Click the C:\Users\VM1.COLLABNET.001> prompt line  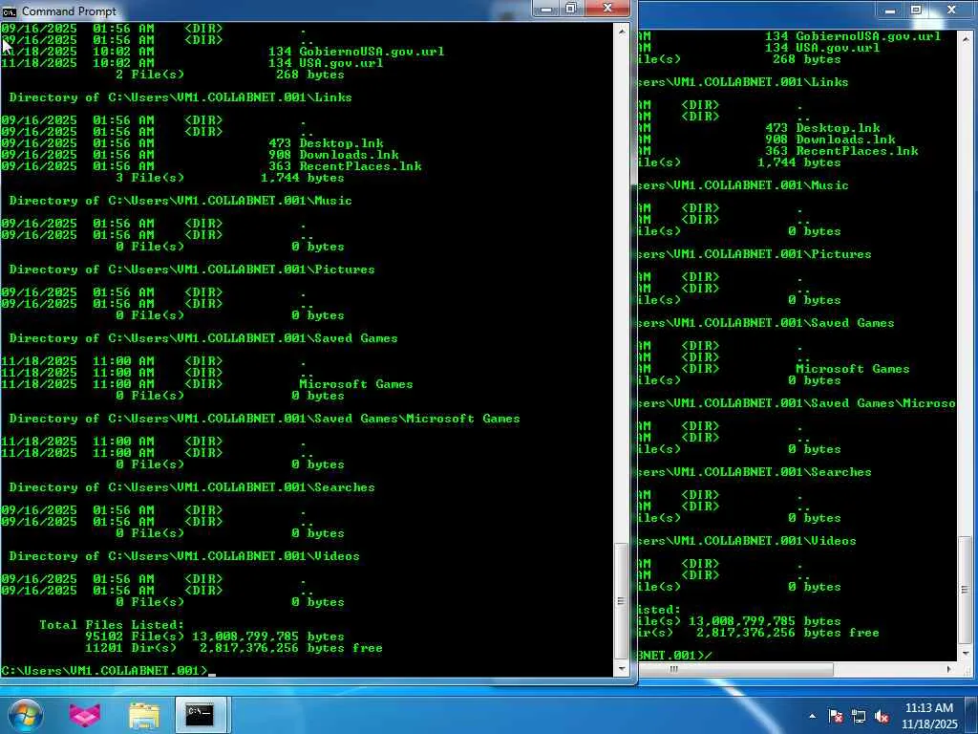[x=104, y=670]
